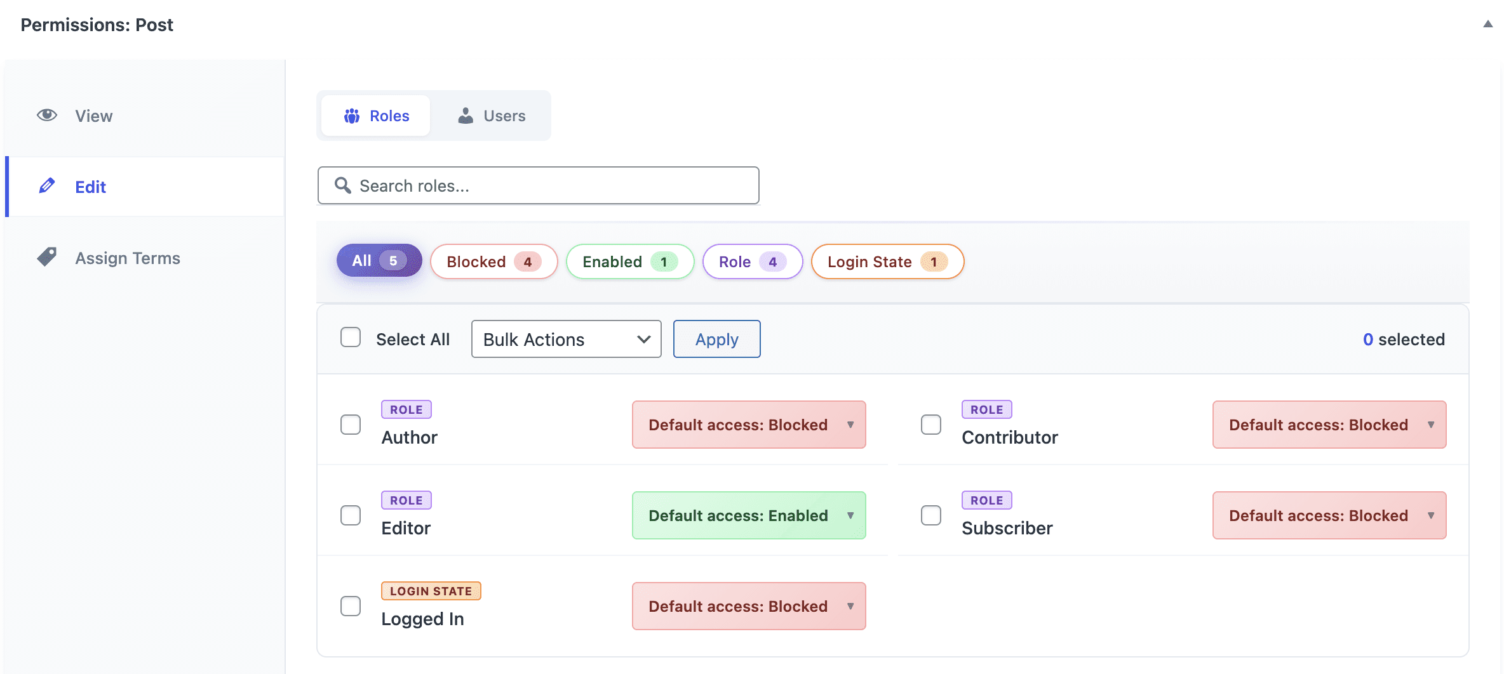1504x674 pixels.
Task: Select the pencil icon beside Edit
Action: pos(46,186)
